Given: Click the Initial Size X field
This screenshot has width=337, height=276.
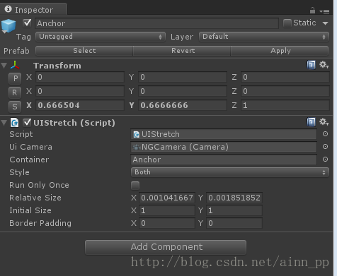Looking at the screenshot, I should (167, 210).
